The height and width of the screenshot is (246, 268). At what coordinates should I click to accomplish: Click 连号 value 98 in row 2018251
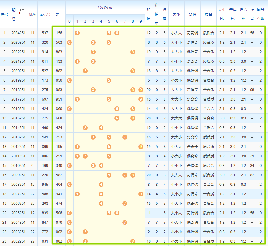252,90
